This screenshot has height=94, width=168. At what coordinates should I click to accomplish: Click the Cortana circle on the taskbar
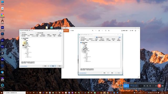pyautogui.click(x=27, y=93)
